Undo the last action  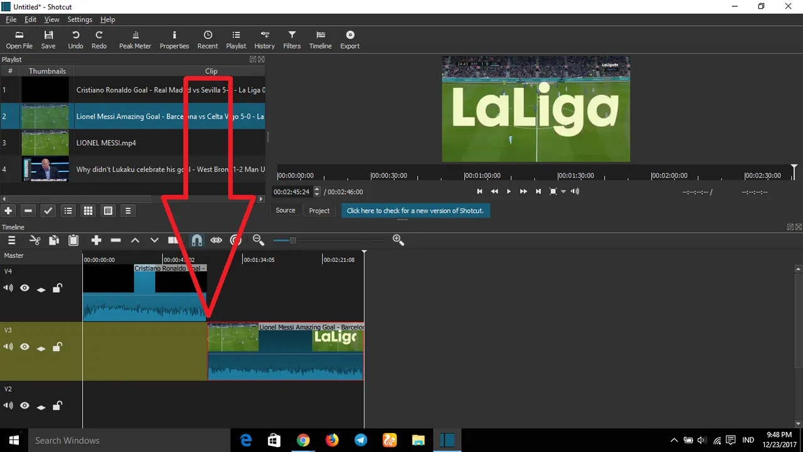click(75, 40)
